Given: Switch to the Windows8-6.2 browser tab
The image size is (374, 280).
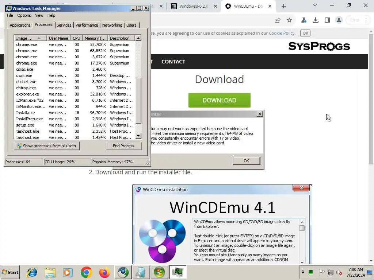Looking at the screenshot, I should [194, 6].
